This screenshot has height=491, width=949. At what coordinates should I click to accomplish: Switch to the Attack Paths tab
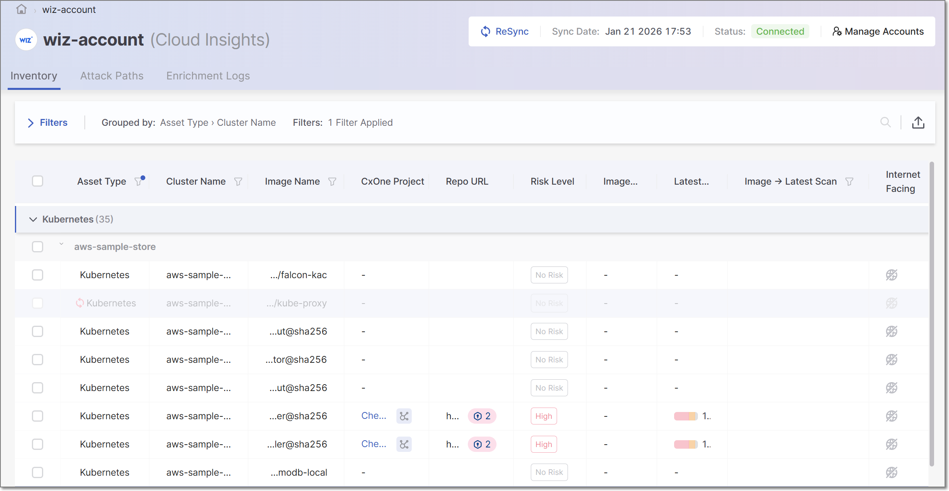(112, 76)
